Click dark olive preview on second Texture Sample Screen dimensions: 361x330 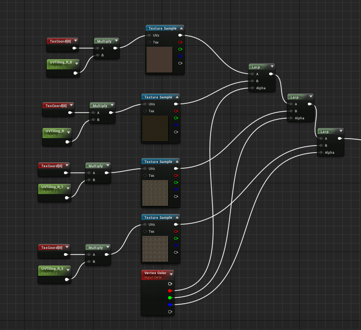pos(155,128)
